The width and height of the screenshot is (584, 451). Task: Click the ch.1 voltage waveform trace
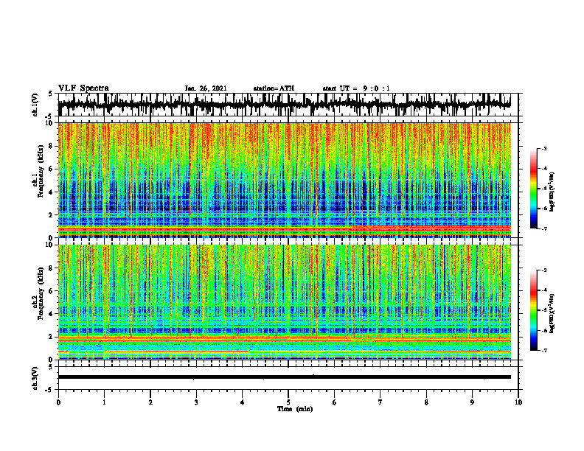(x=284, y=105)
